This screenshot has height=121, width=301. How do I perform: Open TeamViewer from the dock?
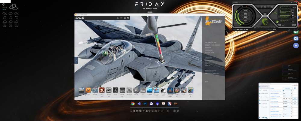[151, 104]
